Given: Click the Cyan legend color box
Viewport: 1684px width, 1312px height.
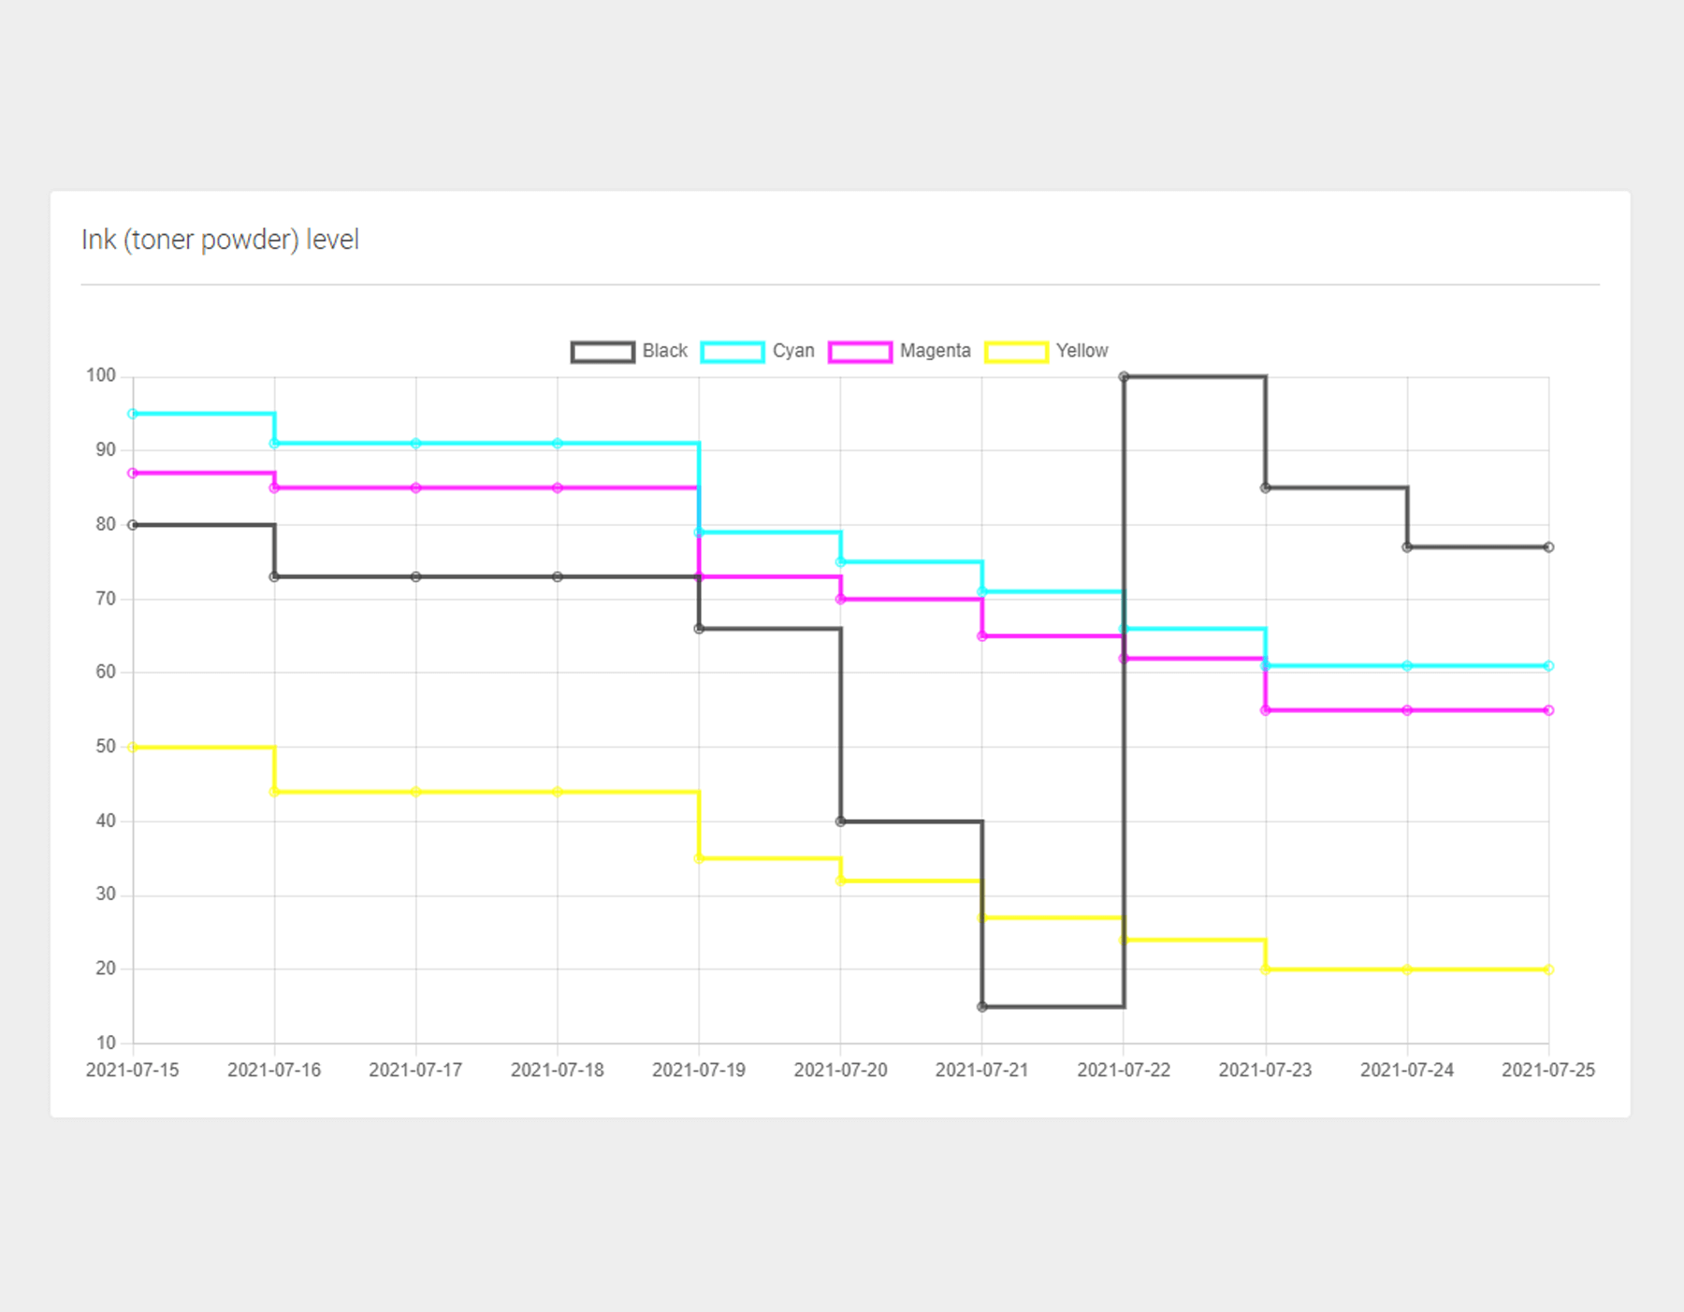Looking at the screenshot, I should coord(733,352).
